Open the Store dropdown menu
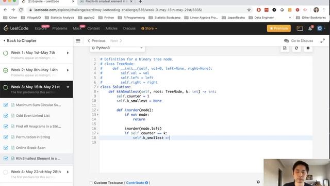The image size is (330, 186). 149,28
